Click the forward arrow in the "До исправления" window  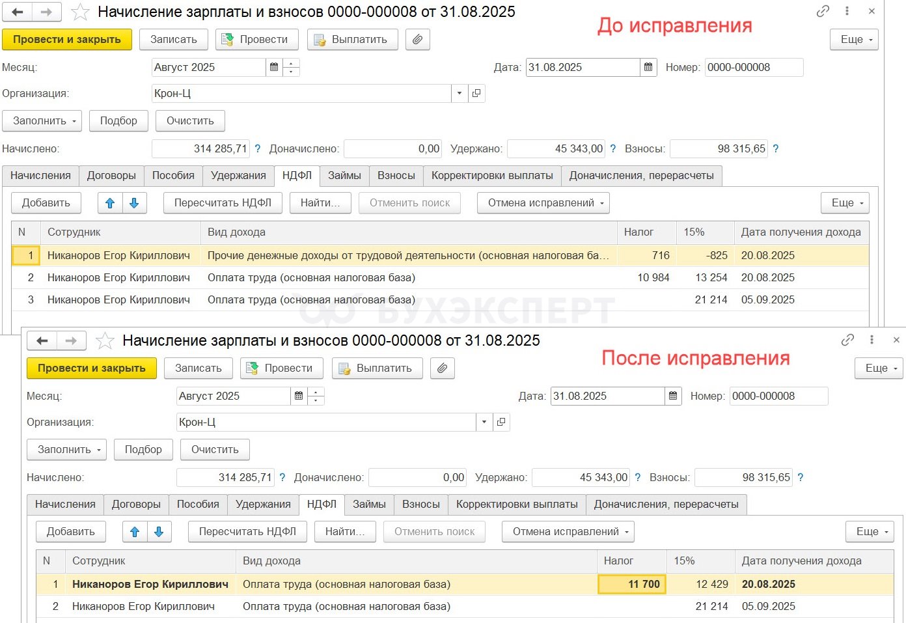47,12
